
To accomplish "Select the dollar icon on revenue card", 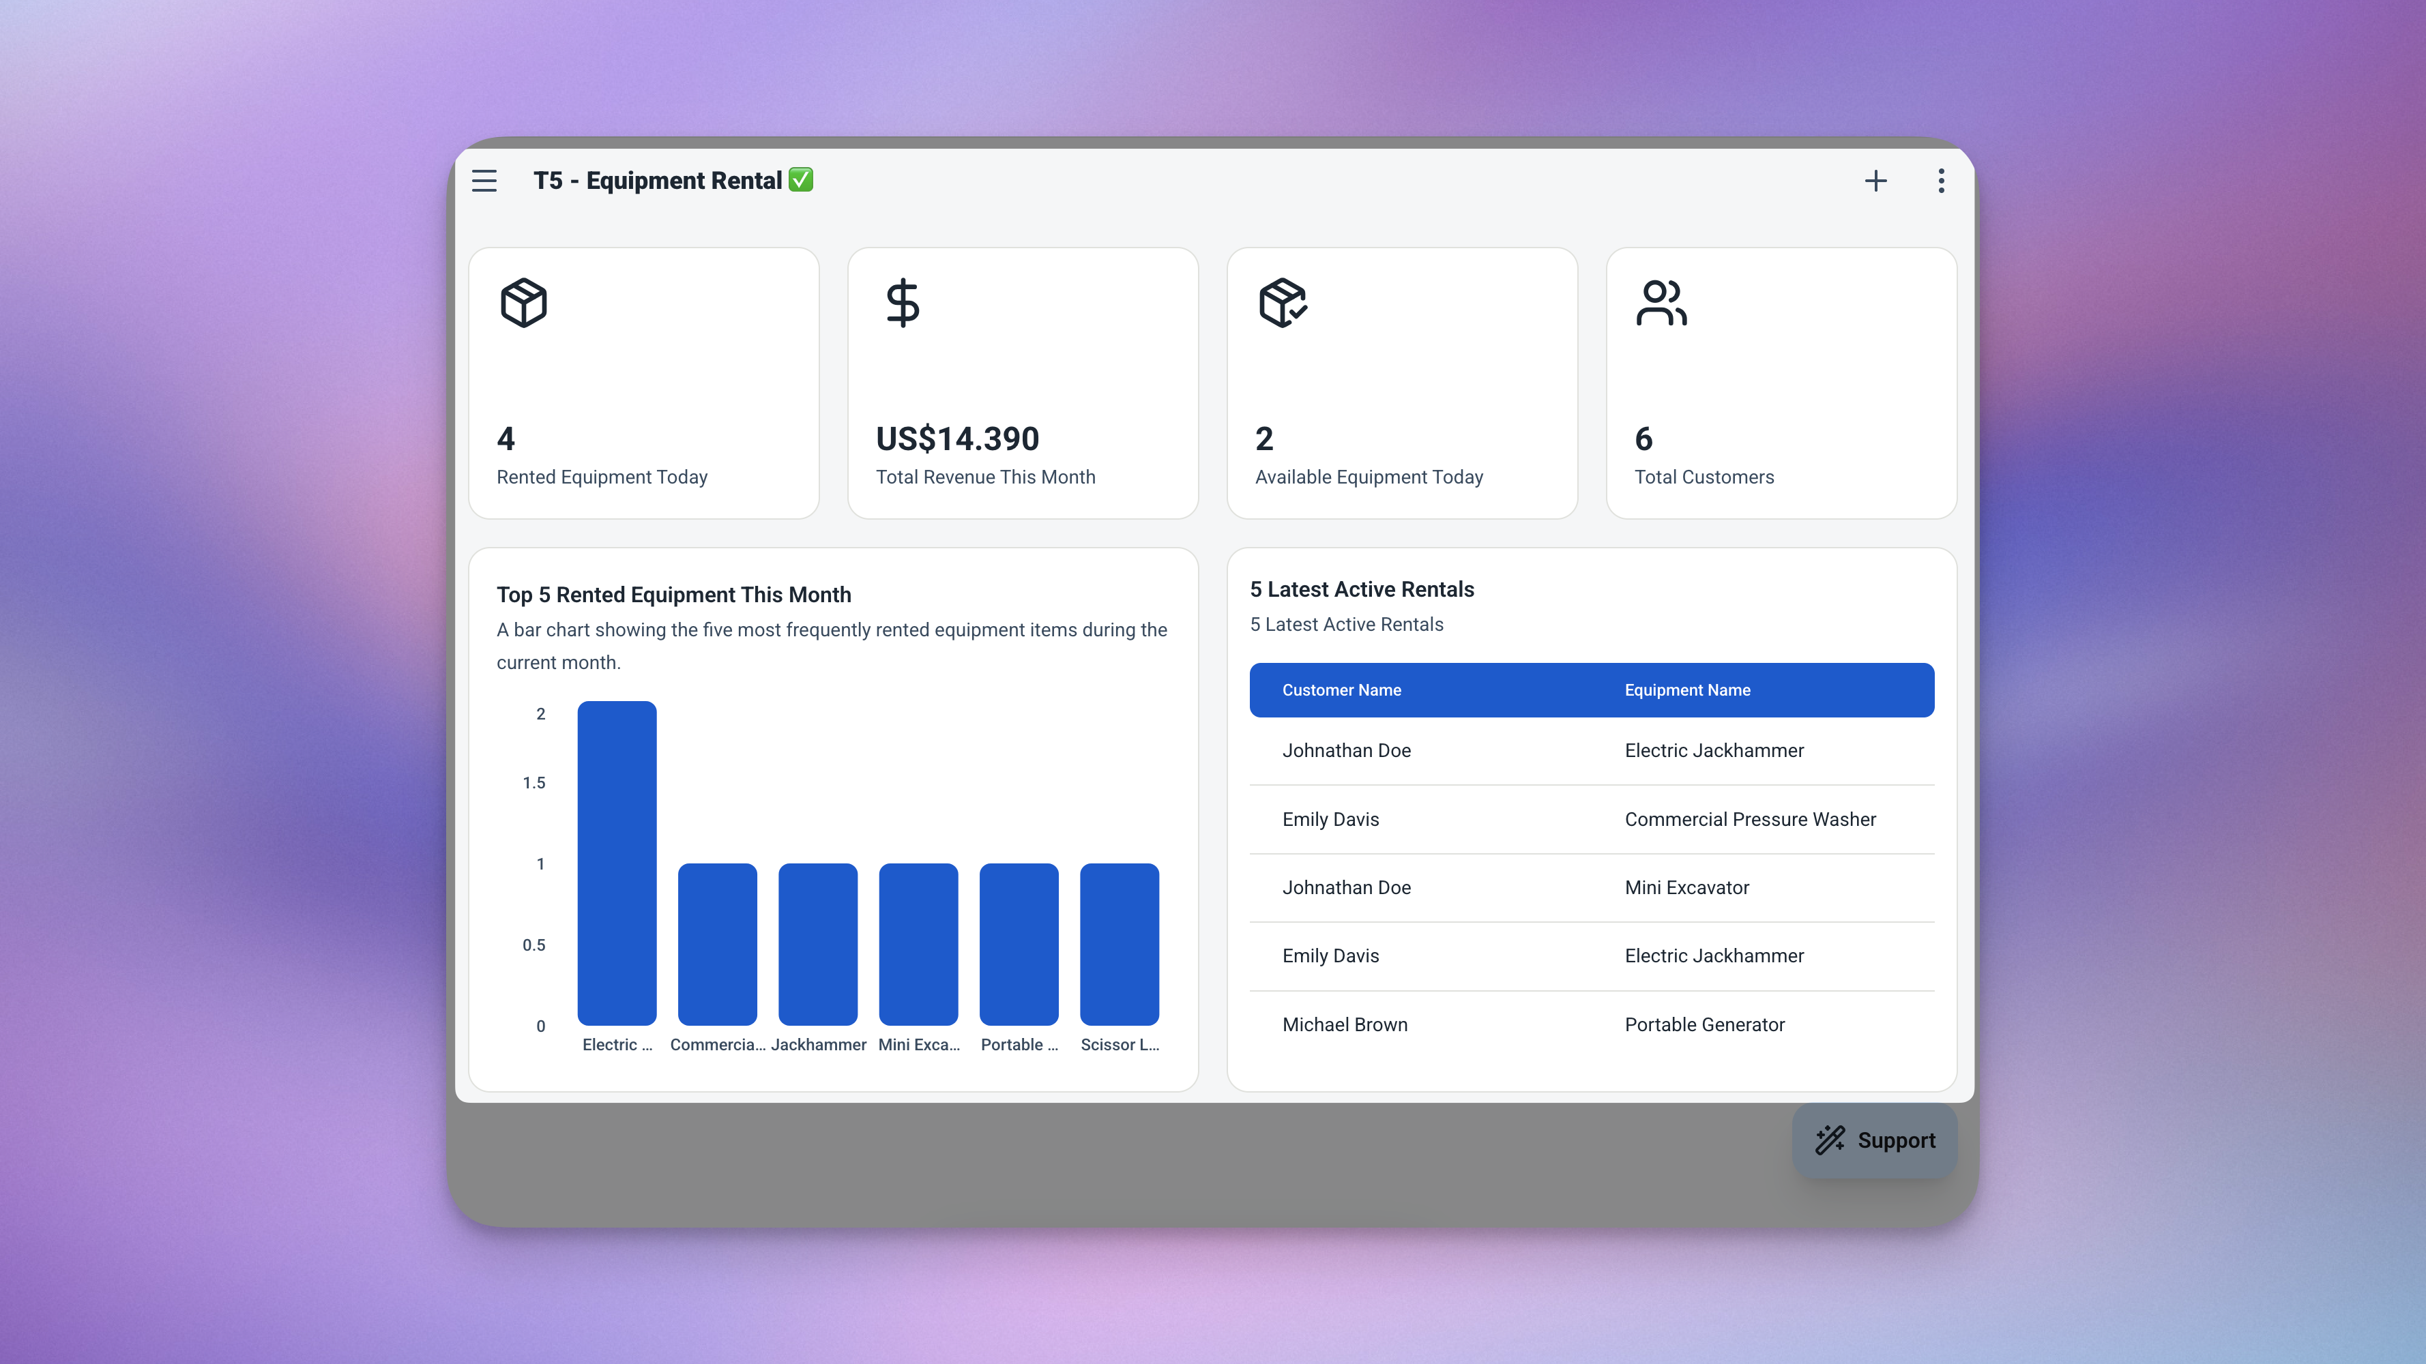I will click(902, 302).
